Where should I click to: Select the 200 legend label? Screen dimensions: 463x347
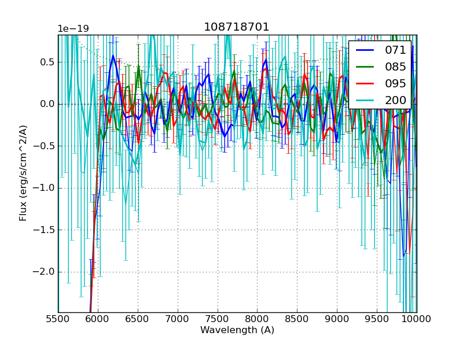396,101
